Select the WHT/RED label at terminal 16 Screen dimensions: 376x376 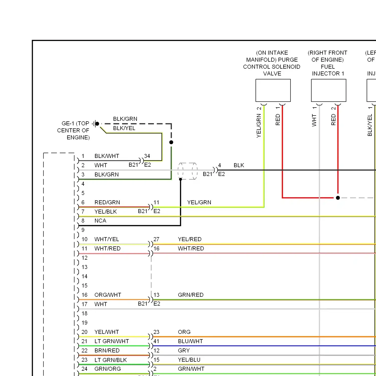point(191,248)
